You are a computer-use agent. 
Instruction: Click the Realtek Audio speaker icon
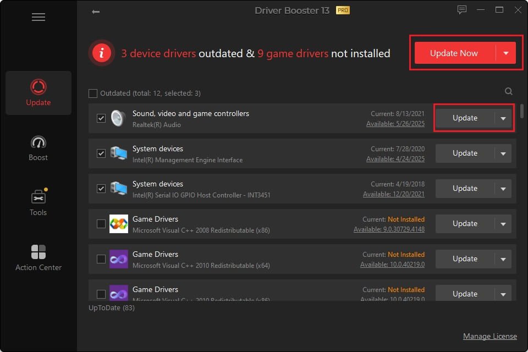[118, 118]
